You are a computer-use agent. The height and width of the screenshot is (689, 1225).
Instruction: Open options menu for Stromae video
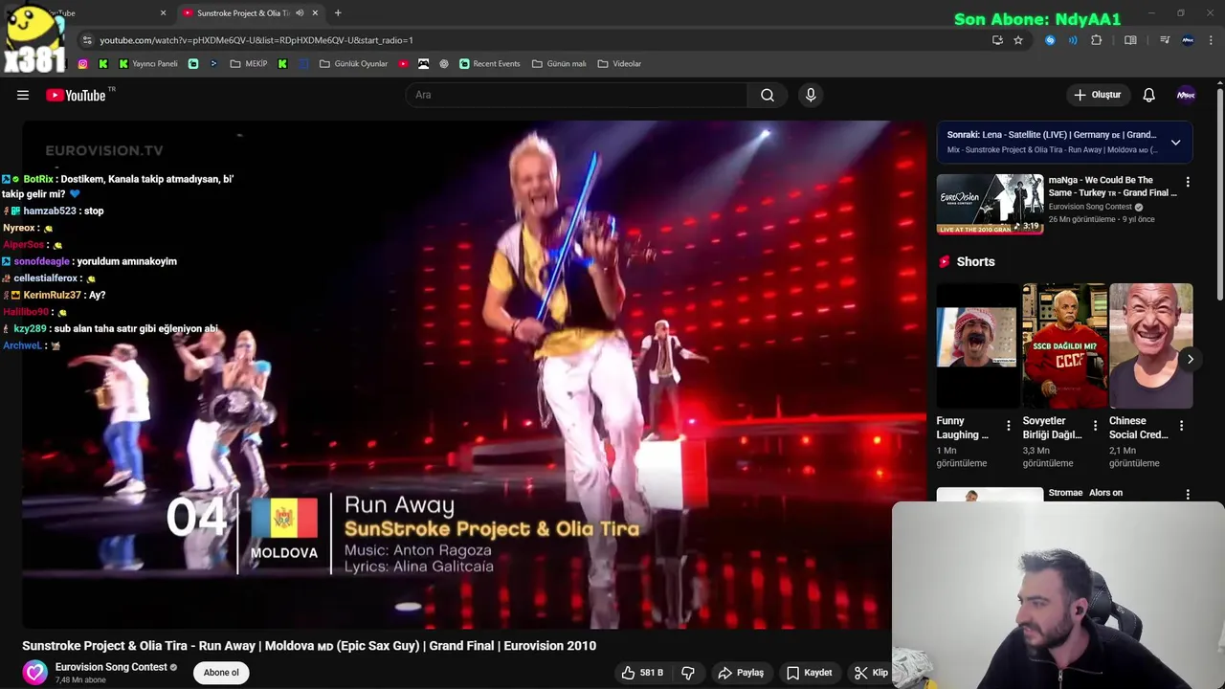pyautogui.click(x=1188, y=495)
